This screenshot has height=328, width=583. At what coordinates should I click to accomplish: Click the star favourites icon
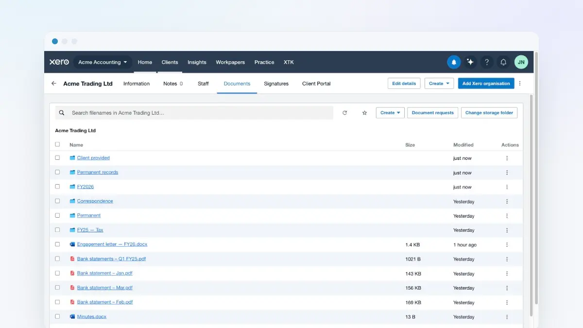pyautogui.click(x=364, y=113)
